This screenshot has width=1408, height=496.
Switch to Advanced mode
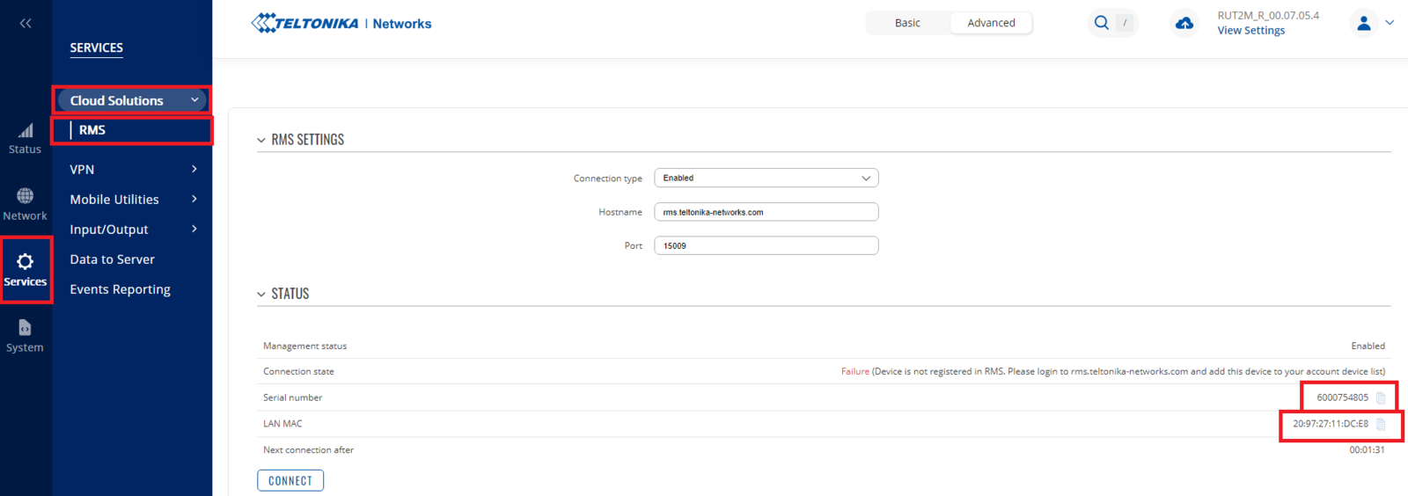991,23
